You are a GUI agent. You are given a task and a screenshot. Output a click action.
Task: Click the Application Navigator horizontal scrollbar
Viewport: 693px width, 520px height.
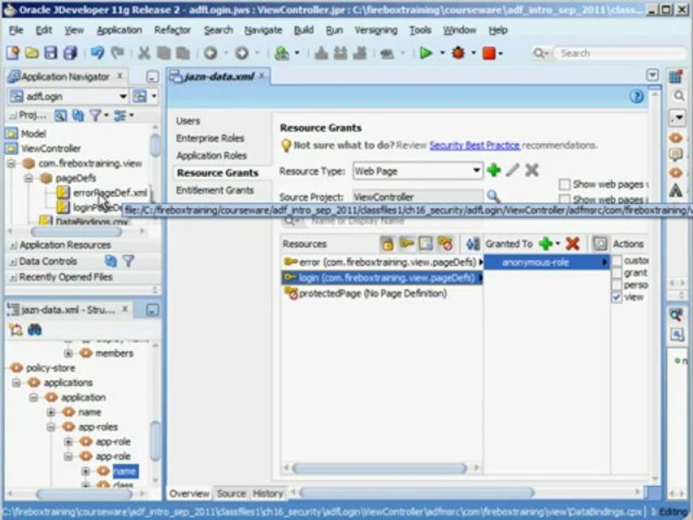pos(76,231)
